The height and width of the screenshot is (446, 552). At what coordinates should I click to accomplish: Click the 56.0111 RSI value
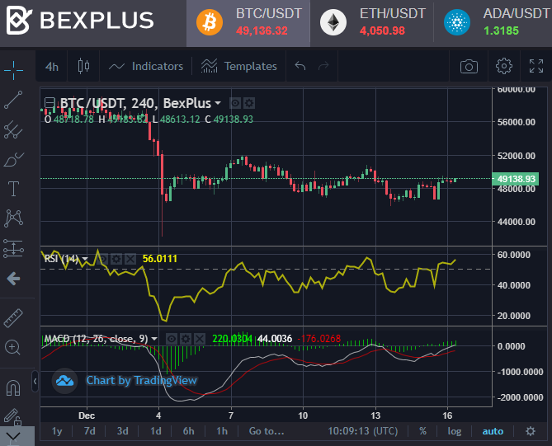[159, 259]
